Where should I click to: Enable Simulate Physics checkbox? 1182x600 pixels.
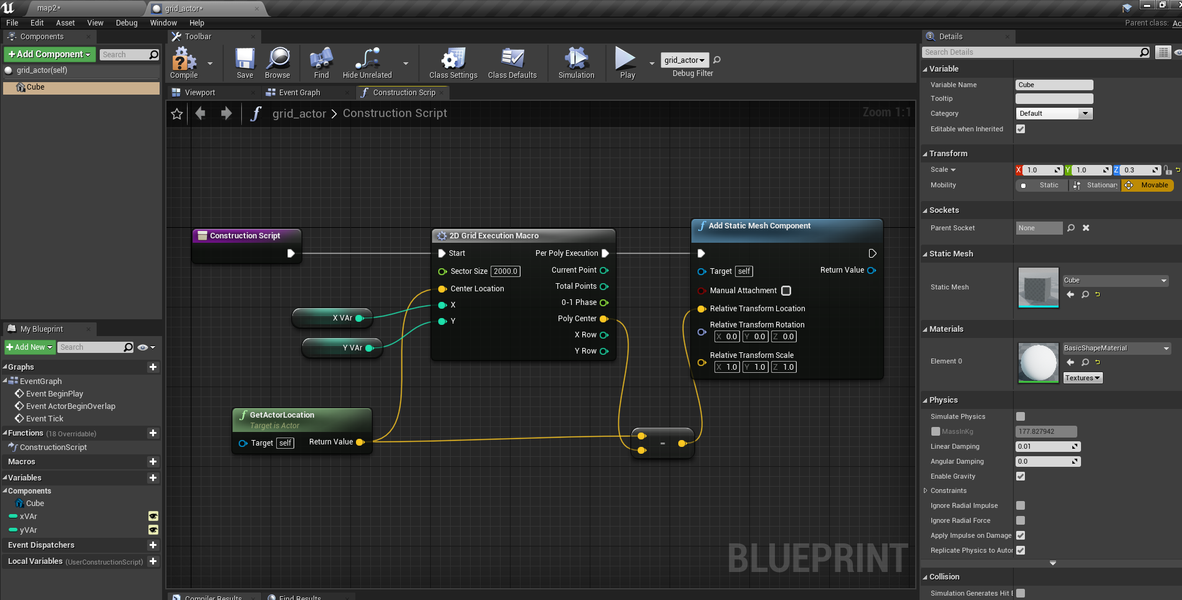pyautogui.click(x=1021, y=416)
